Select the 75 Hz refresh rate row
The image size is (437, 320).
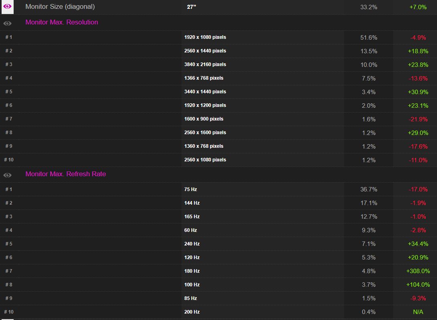218,189
